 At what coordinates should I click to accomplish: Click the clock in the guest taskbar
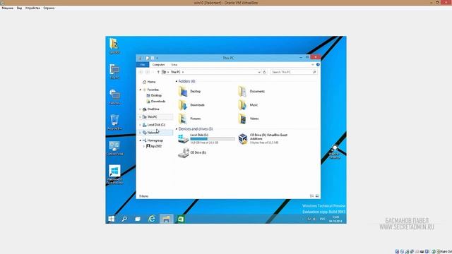(336, 219)
